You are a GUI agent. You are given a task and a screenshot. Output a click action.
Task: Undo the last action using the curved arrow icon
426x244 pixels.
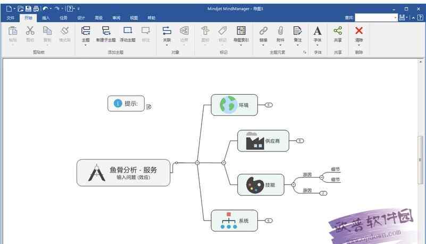click(x=45, y=9)
